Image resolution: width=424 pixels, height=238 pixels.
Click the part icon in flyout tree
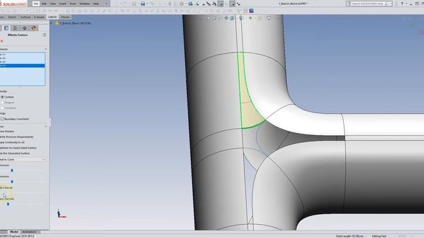point(57,23)
